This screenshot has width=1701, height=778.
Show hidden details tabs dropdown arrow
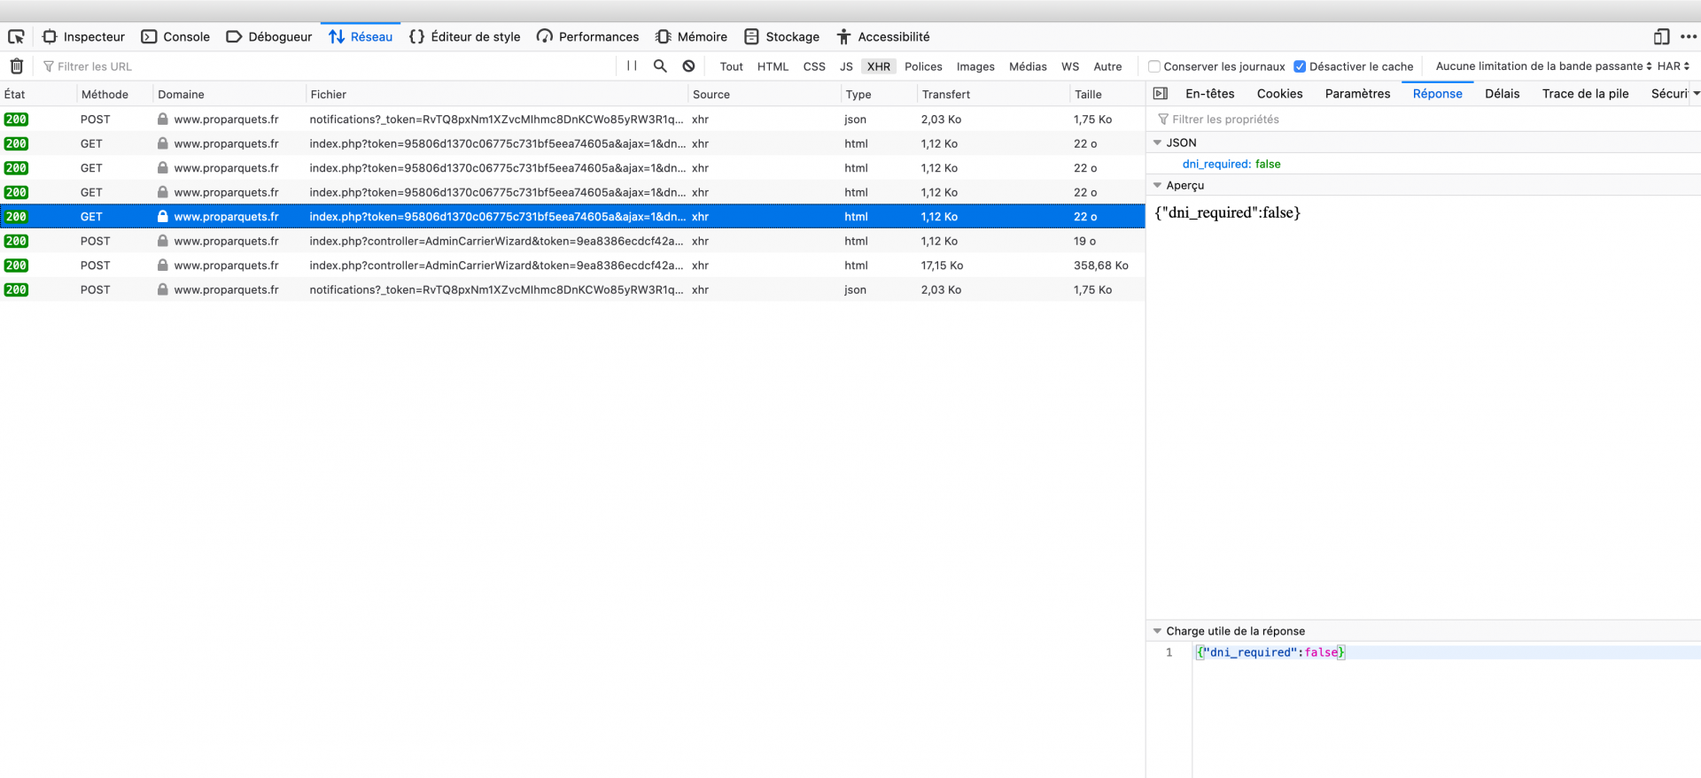tap(1696, 94)
